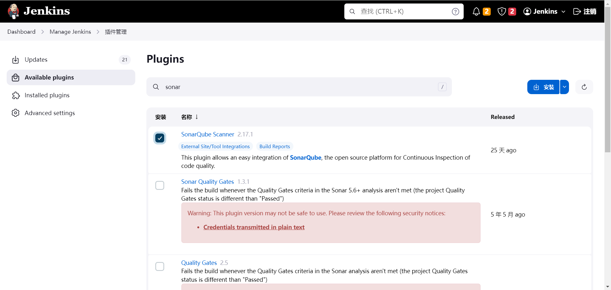The image size is (611, 290).
Task: Click the blue 安装 install button
Action: 543,87
